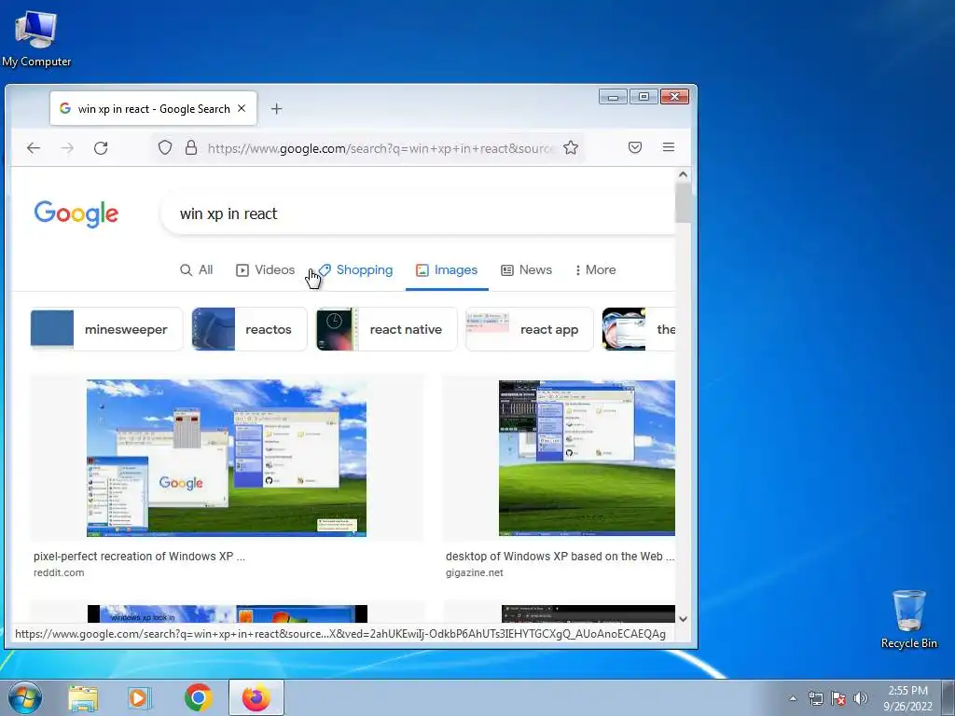
Task: Filter images by react native chip
Action: pyautogui.click(x=387, y=329)
